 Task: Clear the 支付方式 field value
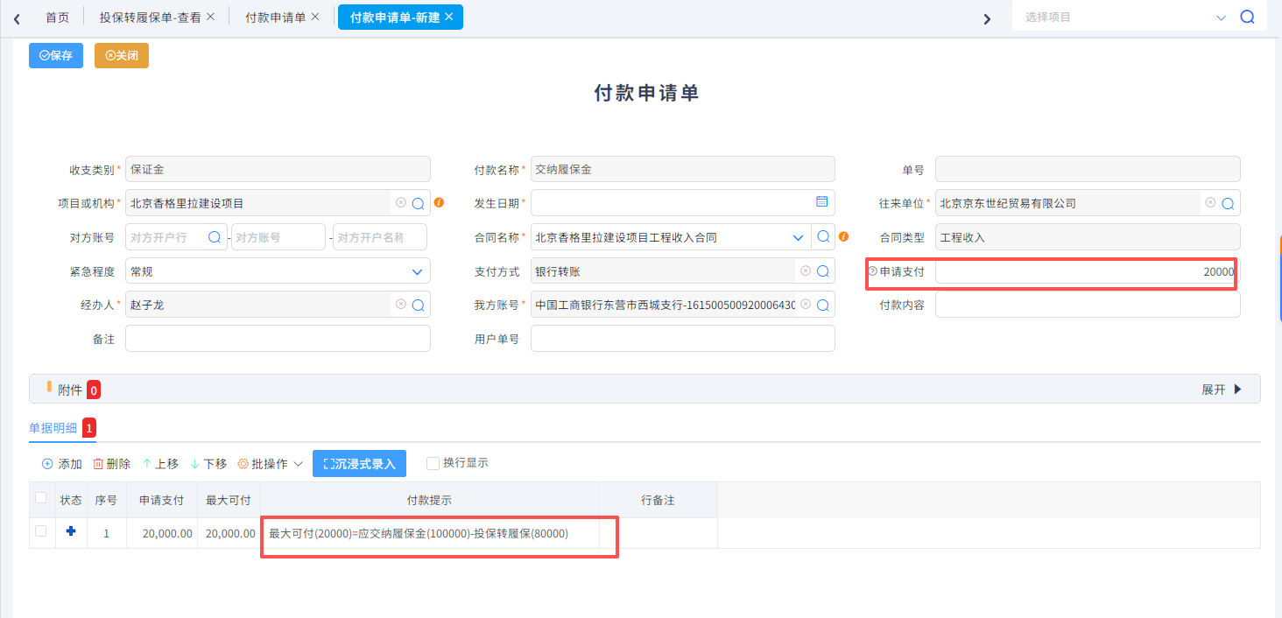pyautogui.click(x=806, y=270)
